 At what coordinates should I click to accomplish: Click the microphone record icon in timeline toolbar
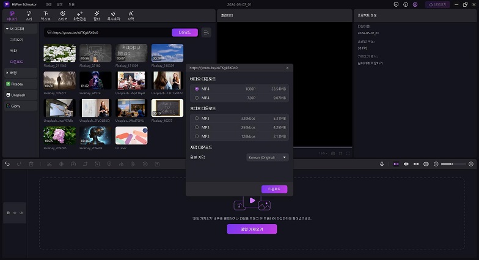point(382,164)
